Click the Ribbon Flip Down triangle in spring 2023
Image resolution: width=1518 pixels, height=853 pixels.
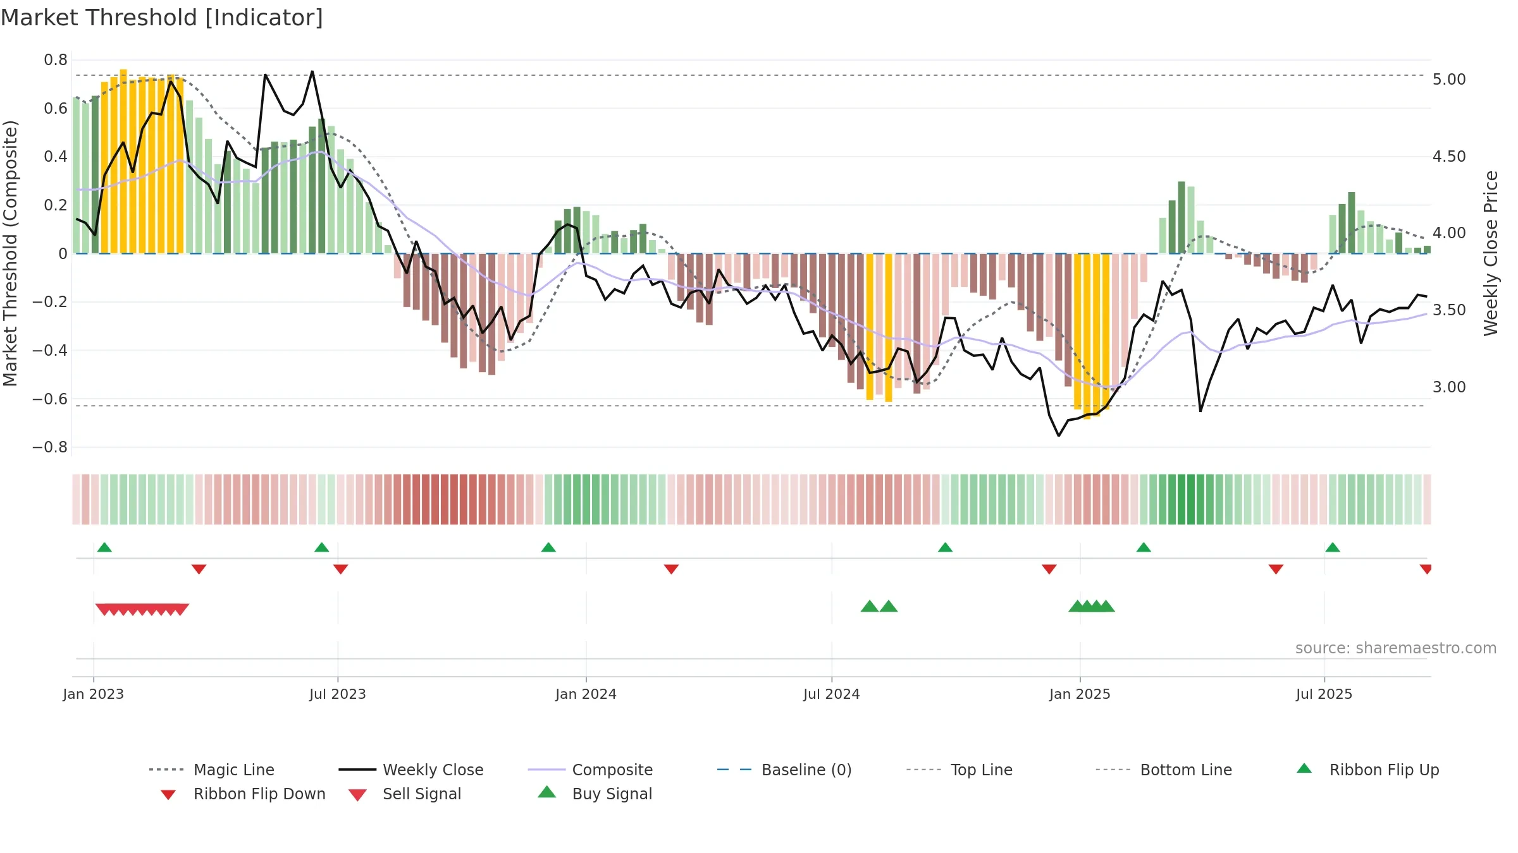[199, 569]
